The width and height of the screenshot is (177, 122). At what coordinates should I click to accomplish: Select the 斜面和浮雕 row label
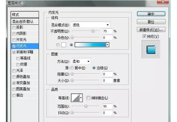[25, 52]
